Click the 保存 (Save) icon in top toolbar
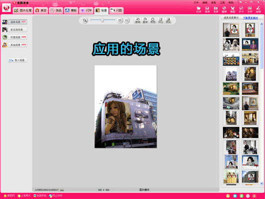This screenshot has height=199, width=265. 207,9
